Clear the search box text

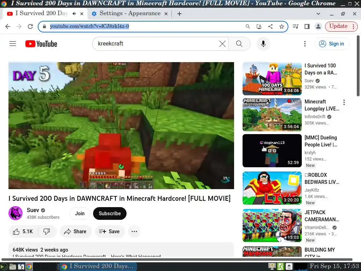[x=222, y=43]
